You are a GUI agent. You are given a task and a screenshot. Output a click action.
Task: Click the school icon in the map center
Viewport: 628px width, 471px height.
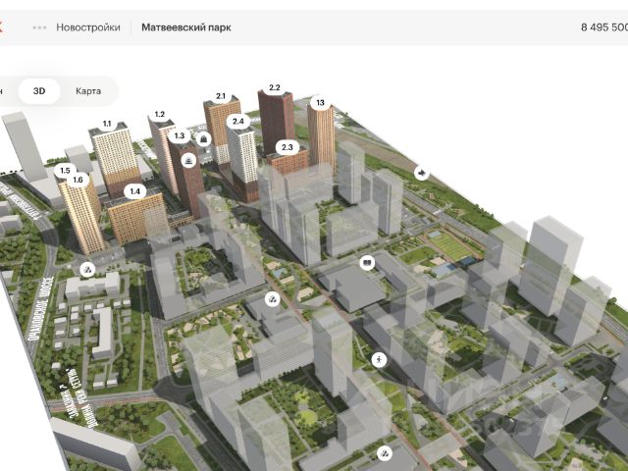[367, 262]
